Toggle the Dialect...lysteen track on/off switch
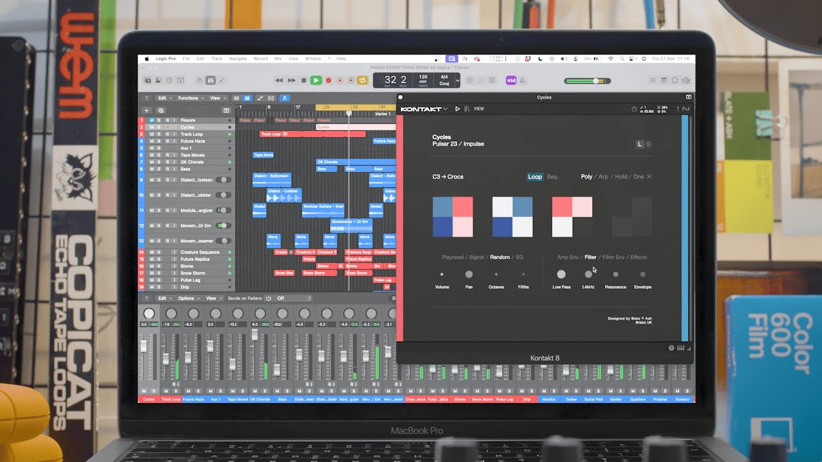This screenshot has height=462, width=822. pyautogui.click(x=223, y=180)
